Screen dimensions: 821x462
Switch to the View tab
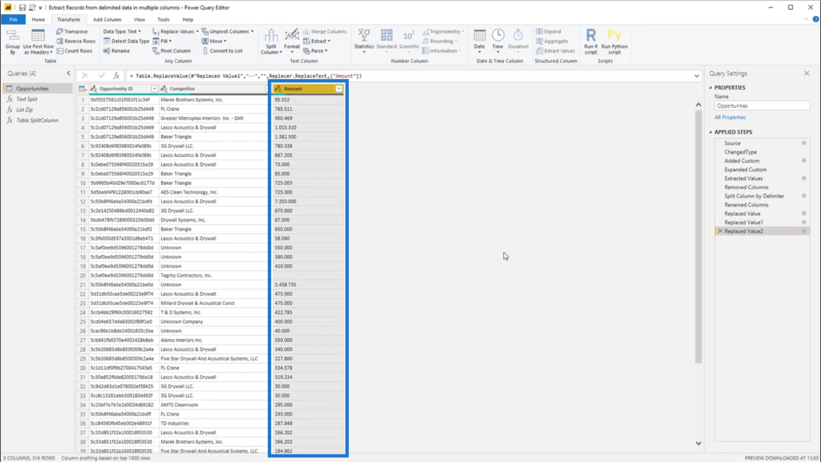(139, 20)
